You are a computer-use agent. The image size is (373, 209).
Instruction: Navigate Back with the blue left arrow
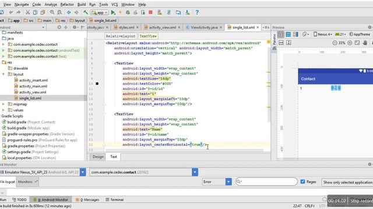[69, 12]
